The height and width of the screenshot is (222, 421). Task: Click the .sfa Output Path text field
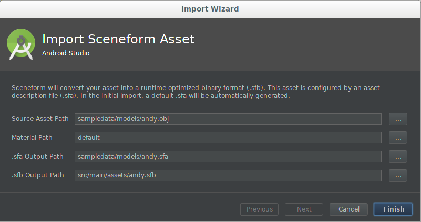pyautogui.click(x=228, y=157)
